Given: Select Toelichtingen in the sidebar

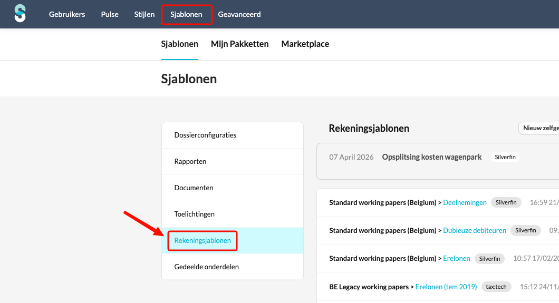Looking at the screenshot, I should coord(194,214).
